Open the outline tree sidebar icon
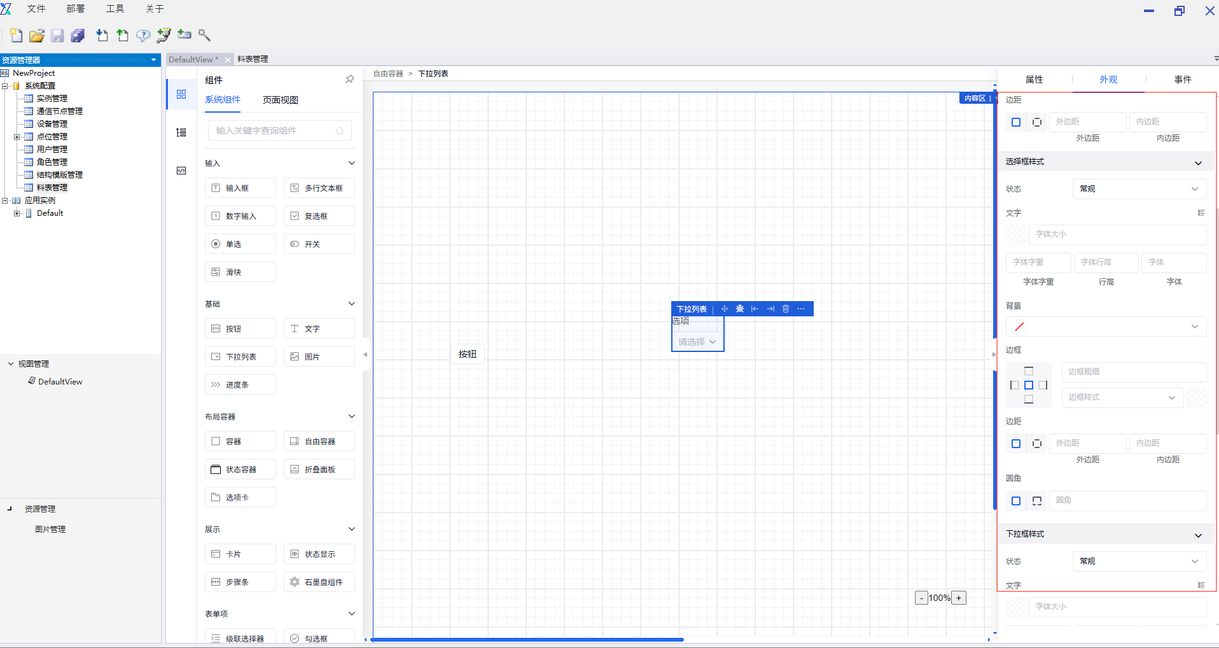This screenshot has height=648, width=1219. pos(181,132)
